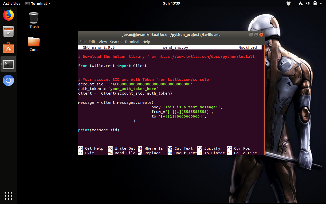Click the '^C Cur Pos' nano shortcut
326x204 pixels.
239,148
